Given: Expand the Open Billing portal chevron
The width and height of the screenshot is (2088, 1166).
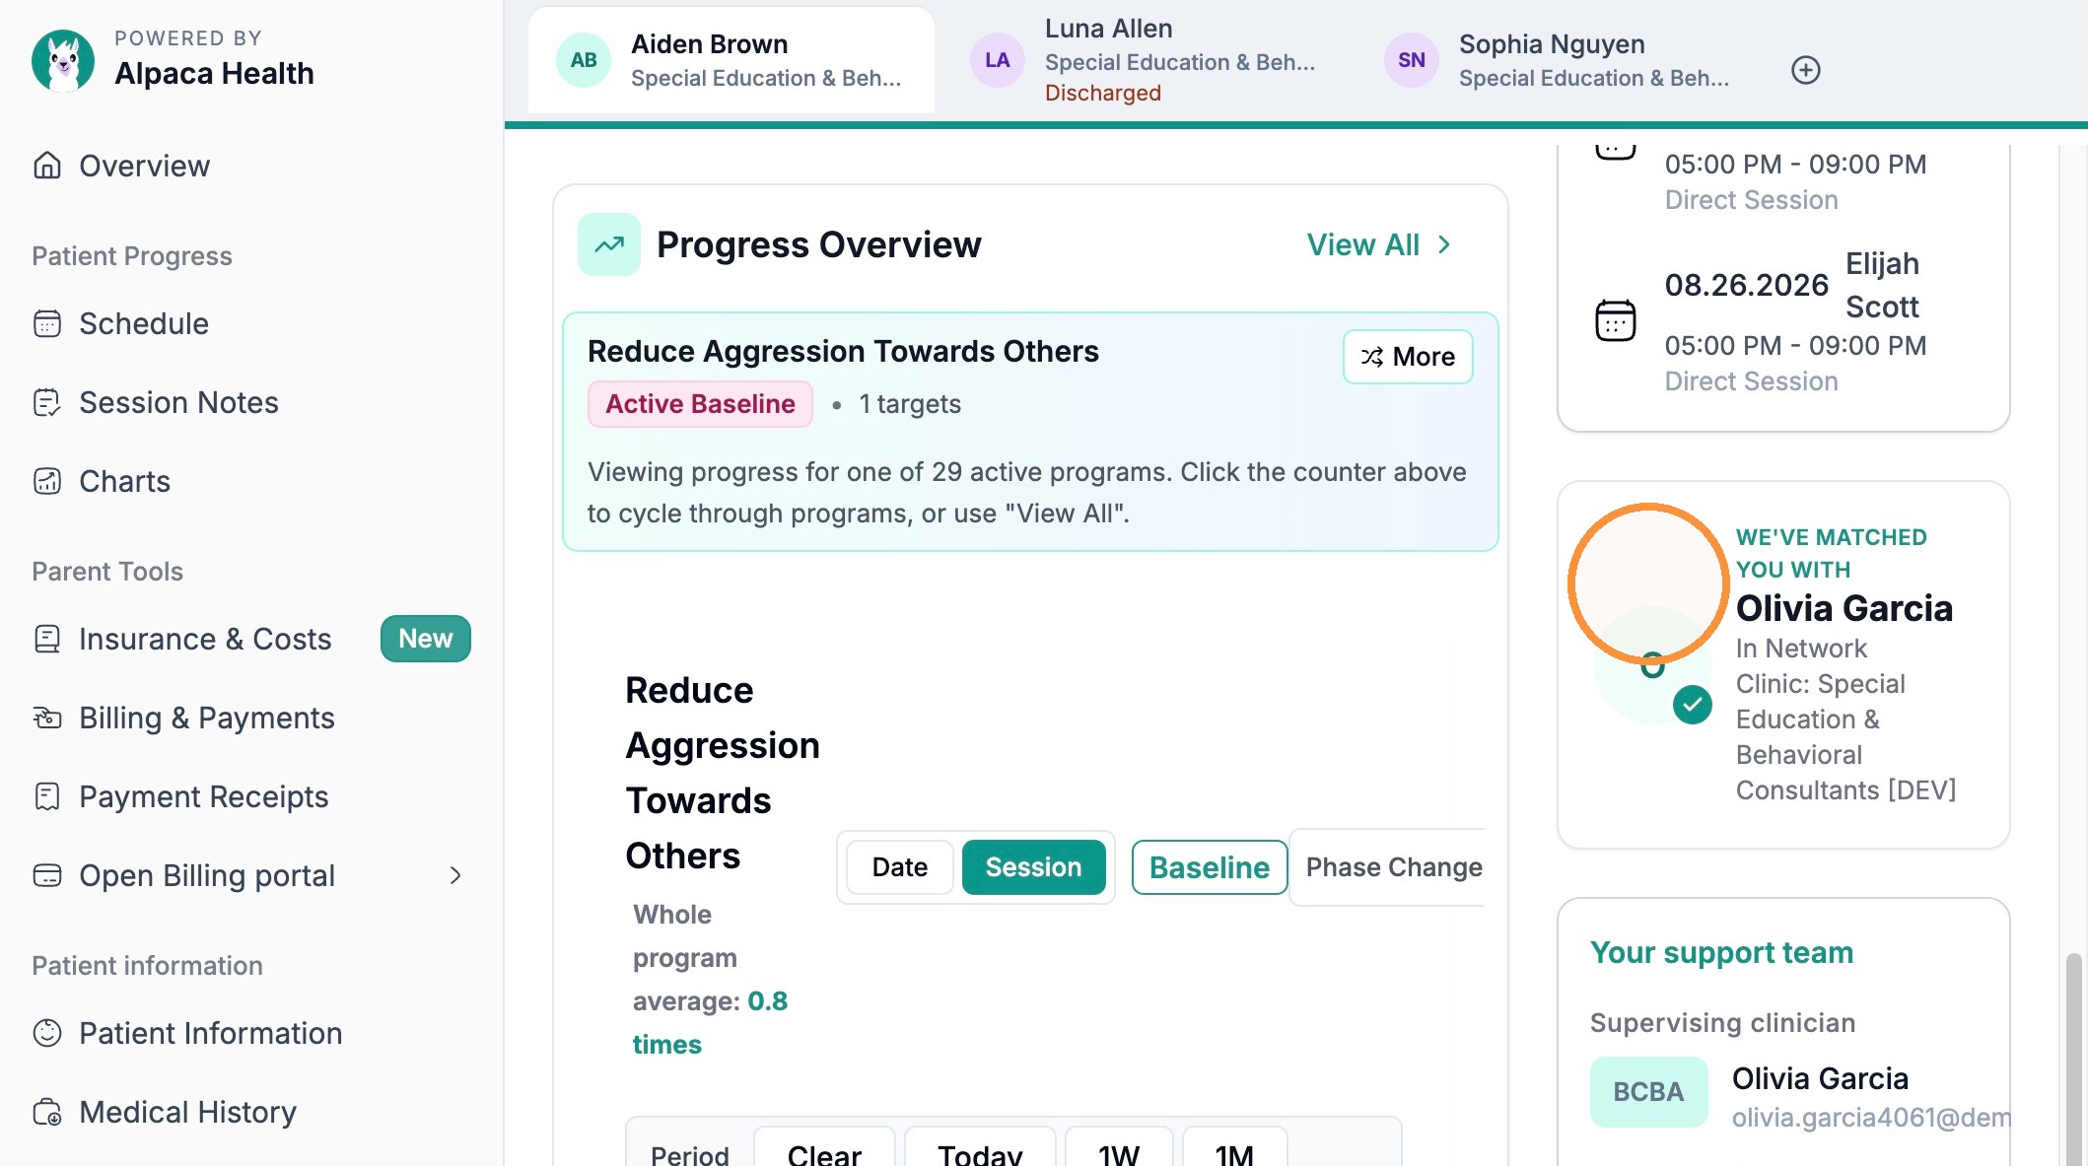Looking at the screenshot, I should pyautogui.click(x=455, y=875).
